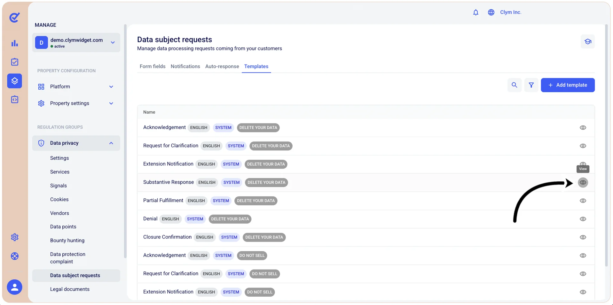View the Partial Fulfillment template
The width and height of the screenshot is (613, 305).
(x=583, y=201)
